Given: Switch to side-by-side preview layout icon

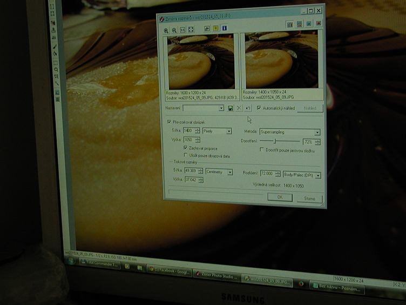Looking at the screenshot, I should (290, 25).
